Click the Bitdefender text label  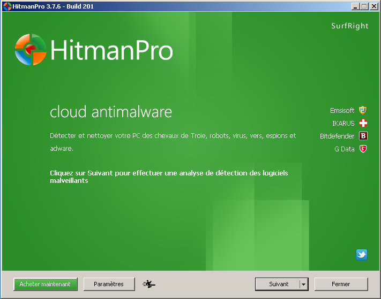[337, 136]
